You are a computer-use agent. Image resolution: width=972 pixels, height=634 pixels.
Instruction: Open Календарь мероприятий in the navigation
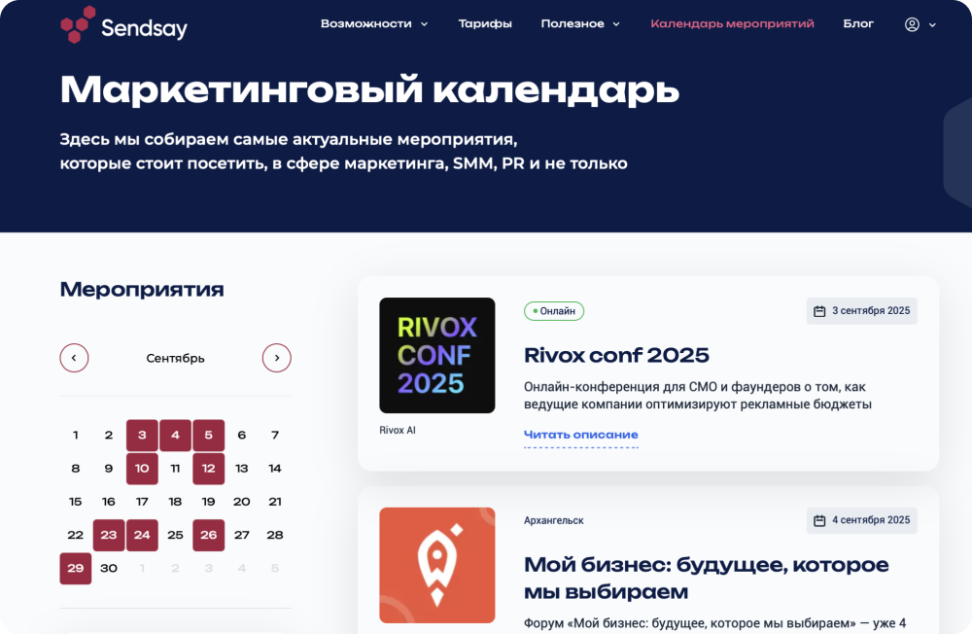(x=732, y=24)
